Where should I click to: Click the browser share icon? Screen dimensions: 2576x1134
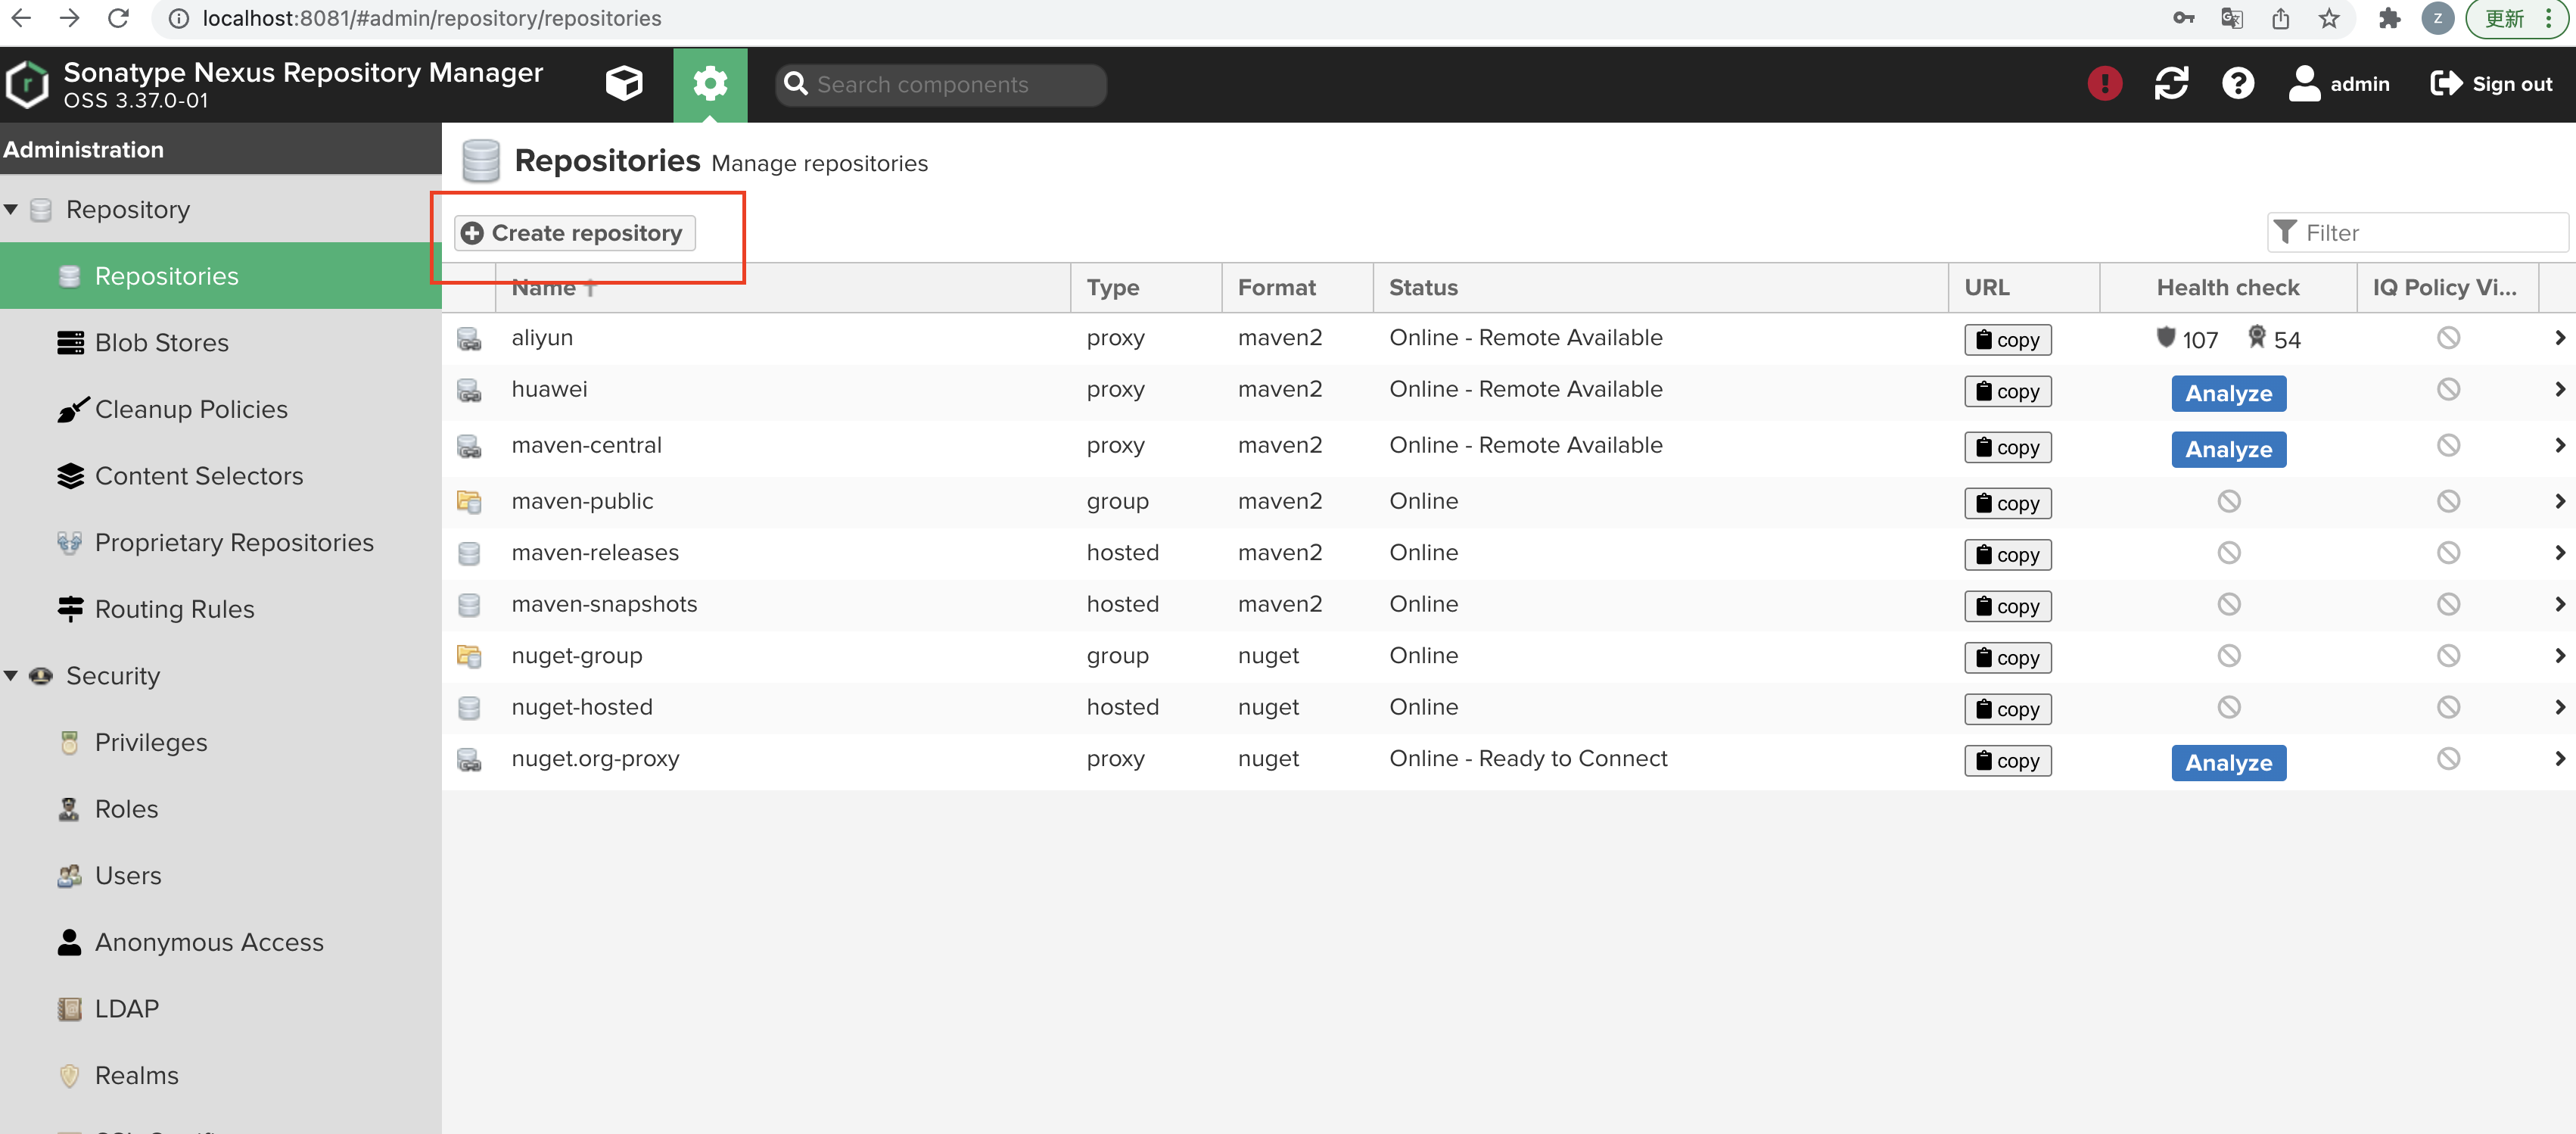coord(2280,18)
